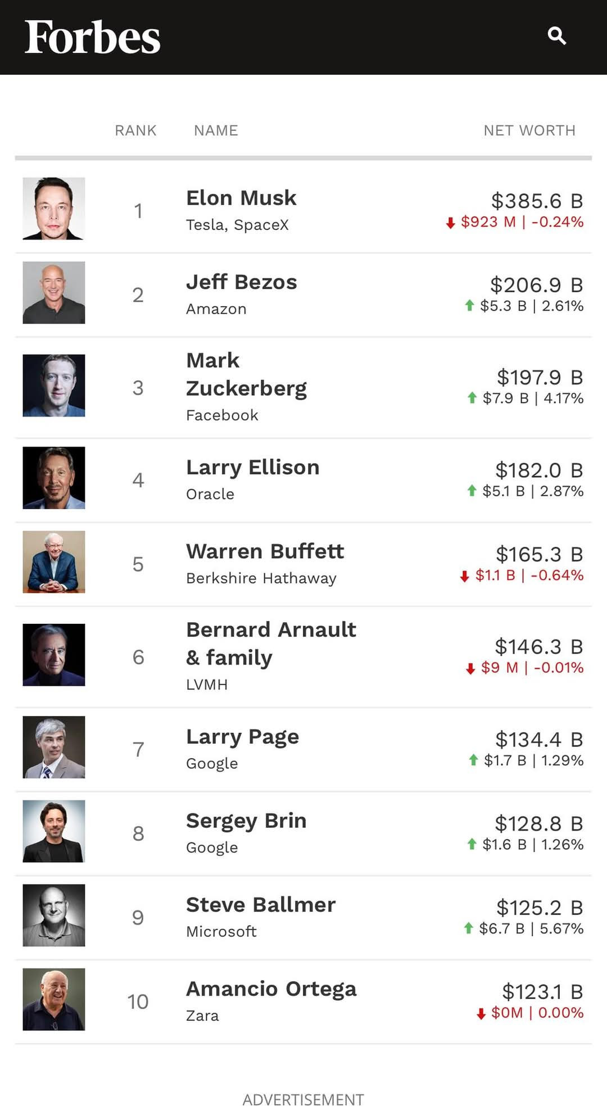This screenshot has height=1110, width=607.
Task: Select Larry Ellison name link
Action: [253, 468]
